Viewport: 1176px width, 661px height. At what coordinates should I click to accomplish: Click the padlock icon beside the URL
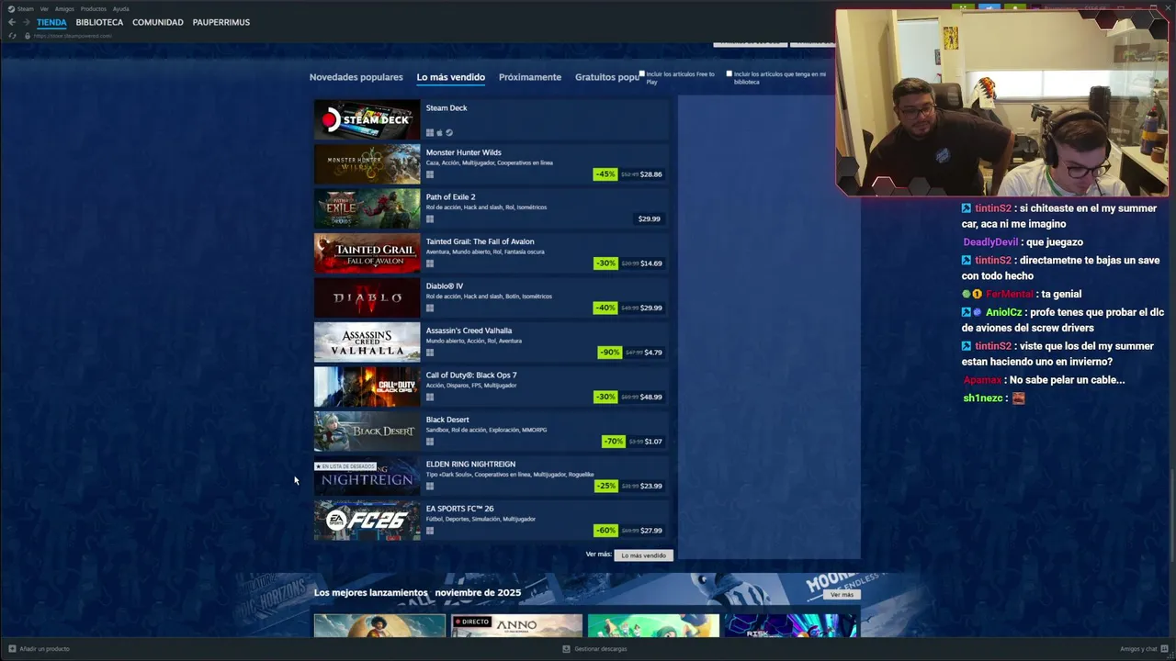click(28, 36)
